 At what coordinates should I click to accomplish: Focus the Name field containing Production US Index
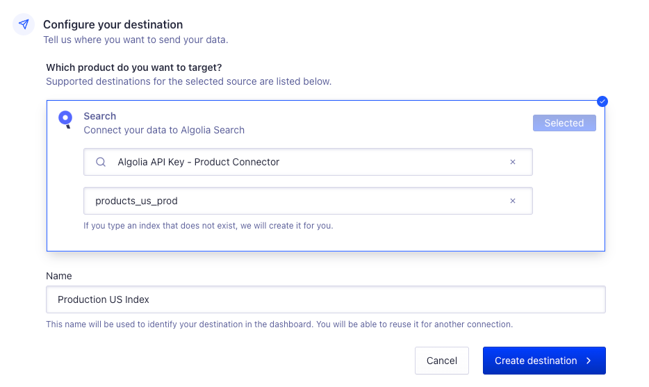click(325, 299)
